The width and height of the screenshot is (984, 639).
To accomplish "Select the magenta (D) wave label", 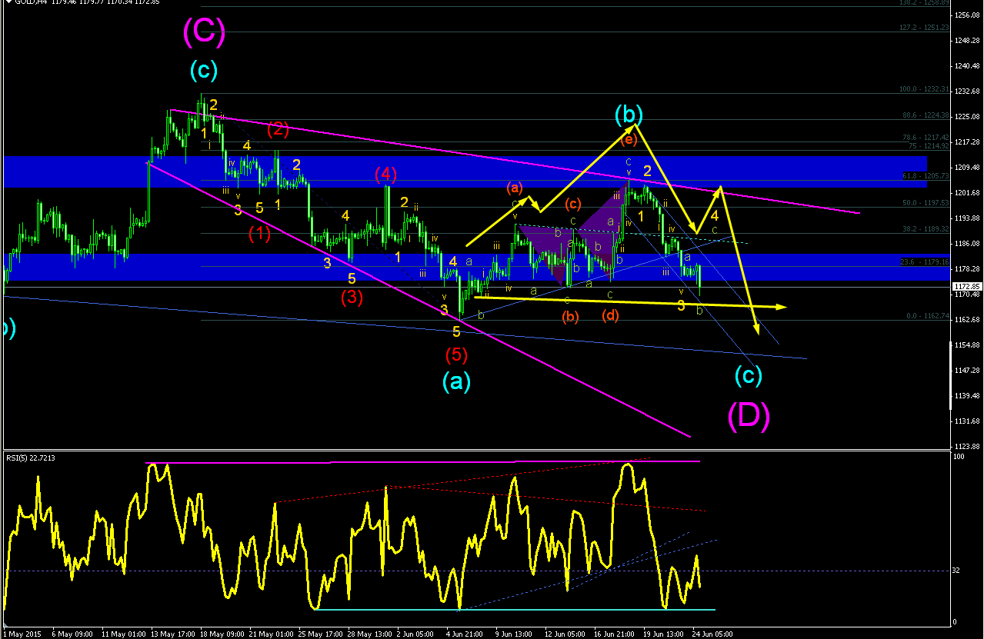I will pyautogui.click(x=749, y=415).
